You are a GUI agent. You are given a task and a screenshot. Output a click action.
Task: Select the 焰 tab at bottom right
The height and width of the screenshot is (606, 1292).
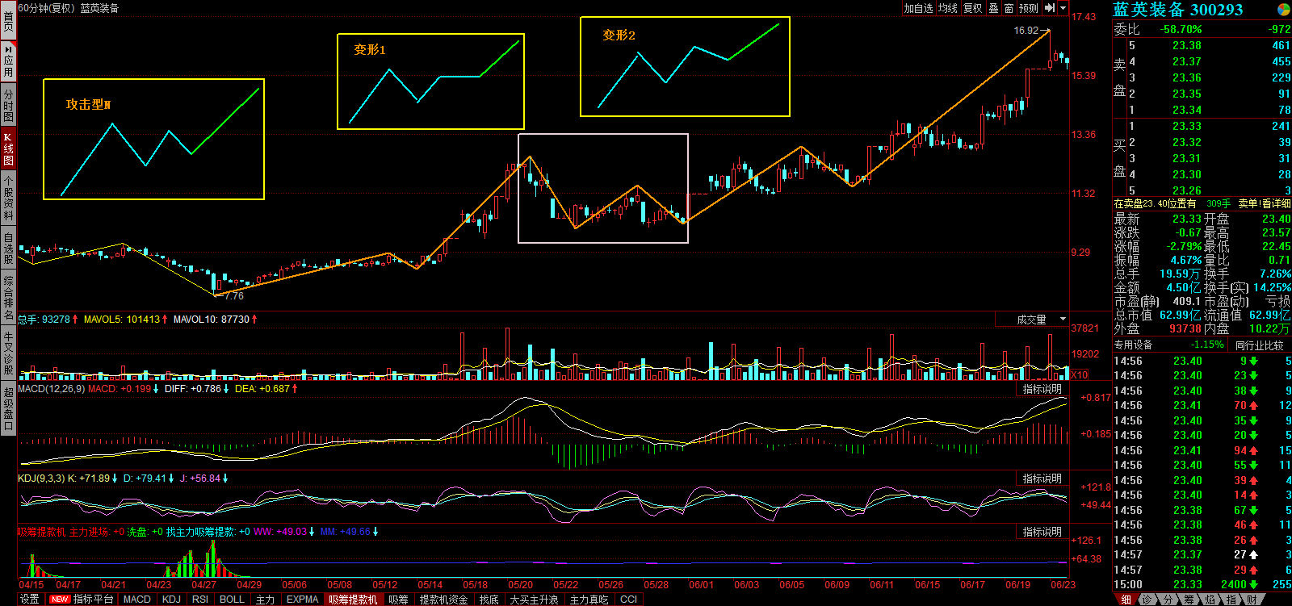(1210, 600)
